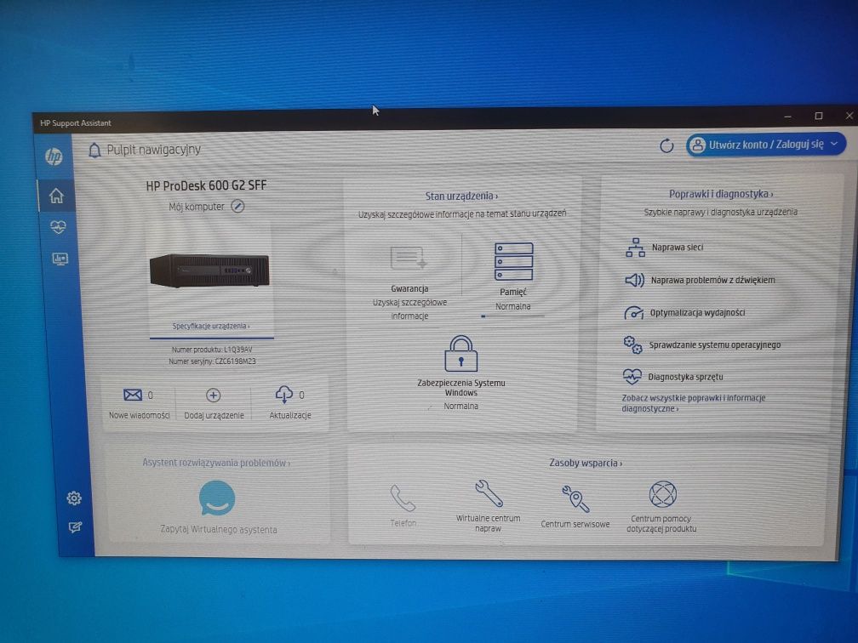Open settings gear in the sidebar
The height and width of the screenshot is (643, 858).
coord(74,498)
